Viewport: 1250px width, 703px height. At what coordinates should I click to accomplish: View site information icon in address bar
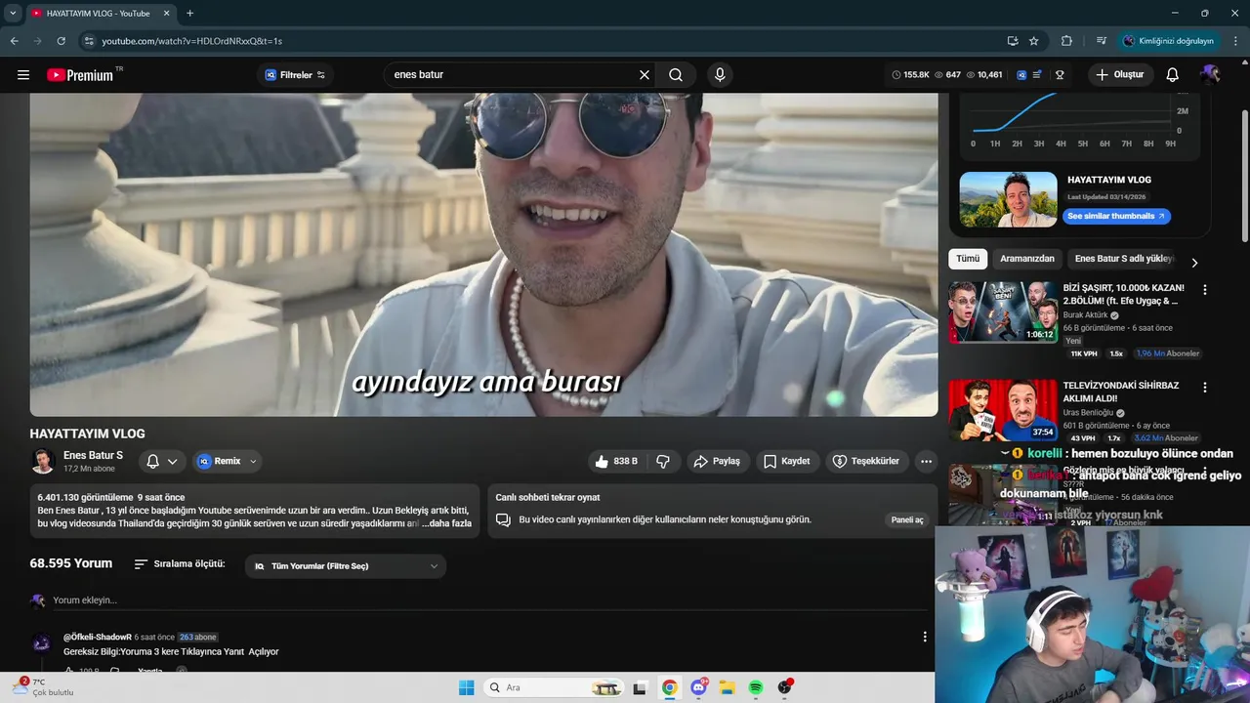89,41
